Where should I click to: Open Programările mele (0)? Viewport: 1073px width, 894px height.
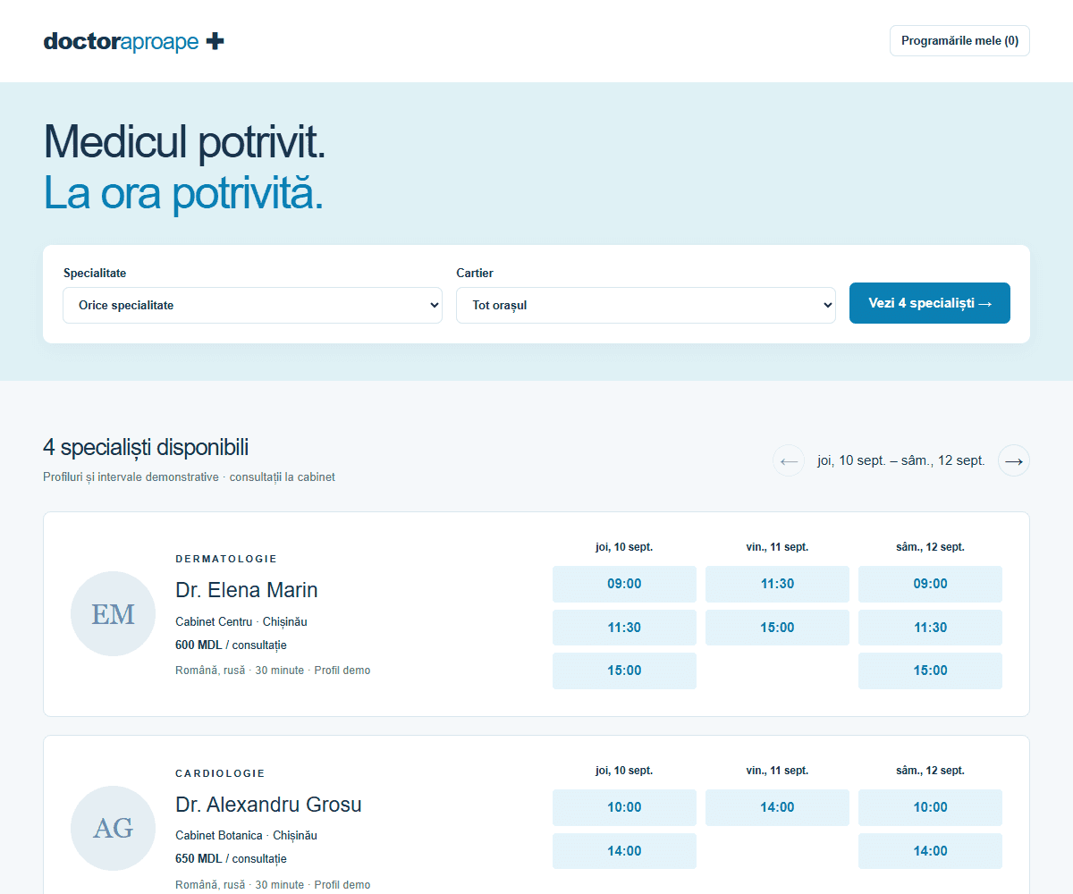[x=959, y=41]
